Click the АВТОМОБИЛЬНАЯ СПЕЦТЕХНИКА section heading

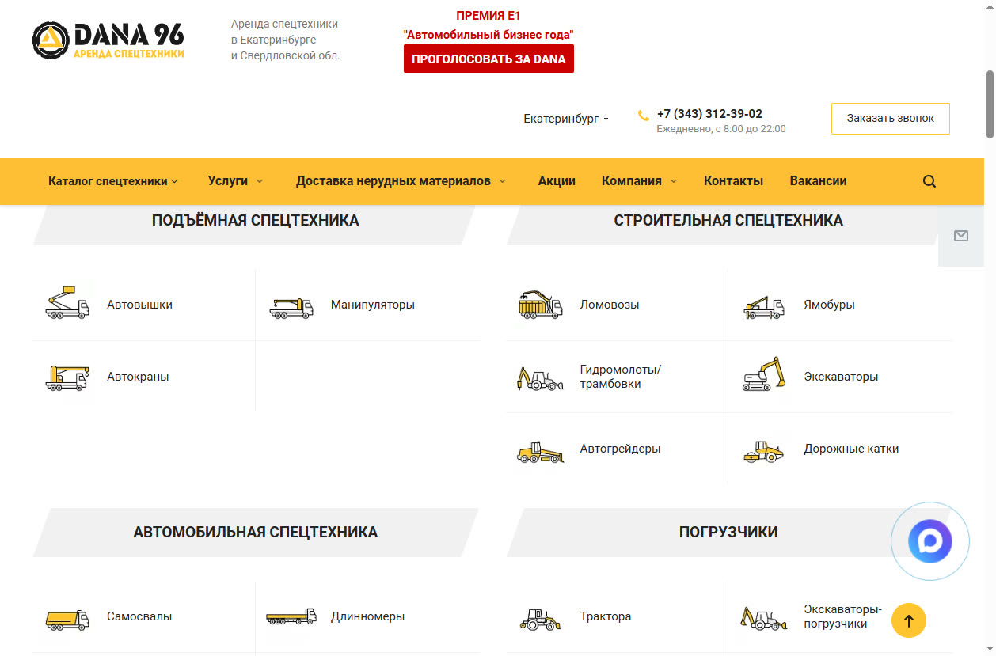[256, 533]
